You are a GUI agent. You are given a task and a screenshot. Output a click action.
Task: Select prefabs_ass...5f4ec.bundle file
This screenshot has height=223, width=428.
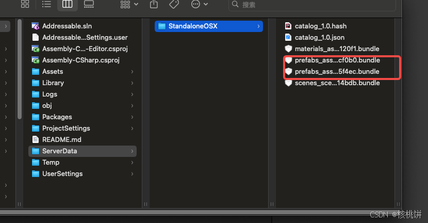tap(337, 72)
